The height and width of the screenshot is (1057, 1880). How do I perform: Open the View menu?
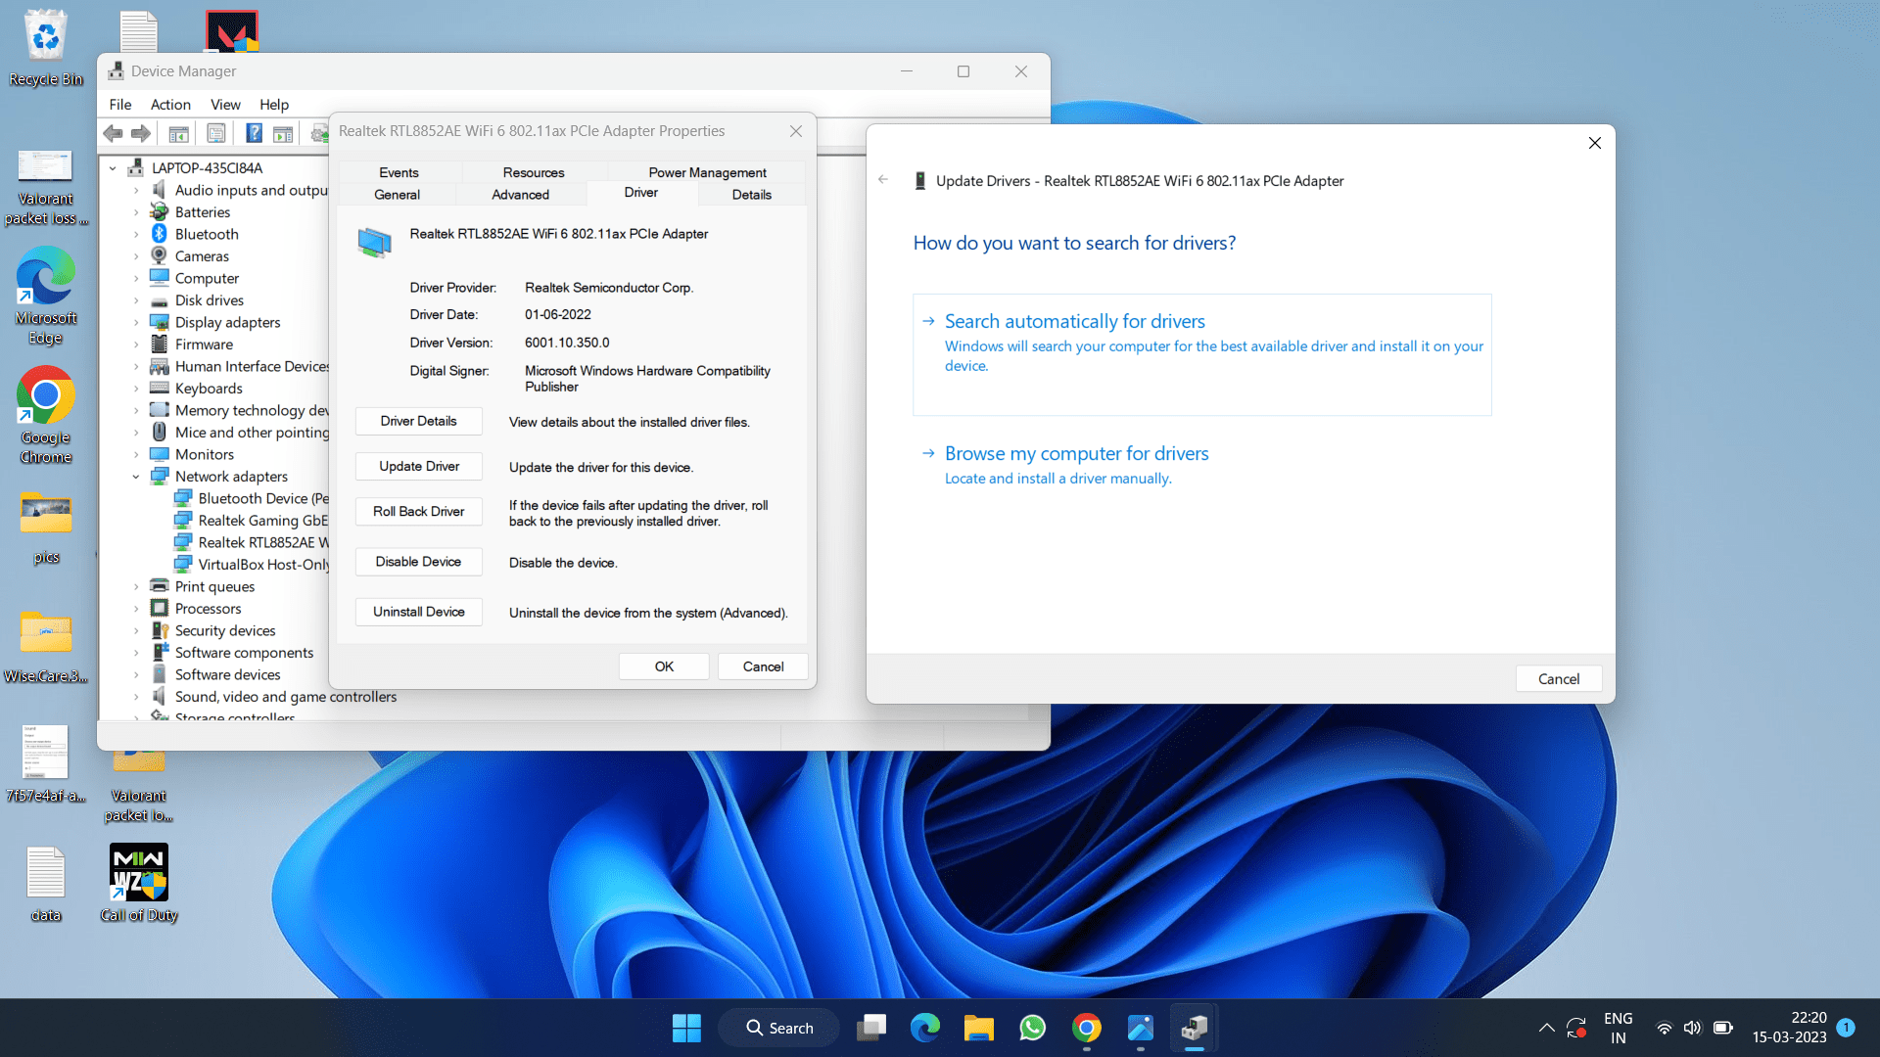click(x=225, y=104)
